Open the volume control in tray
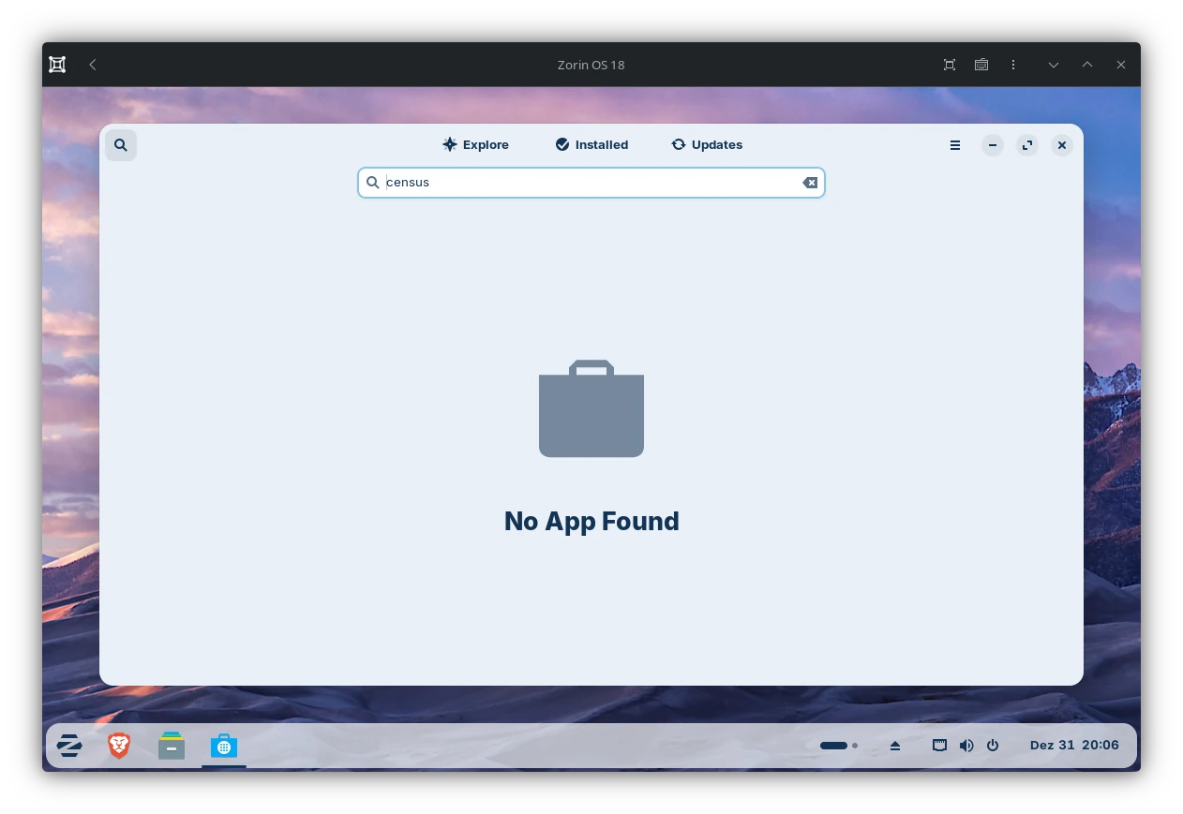 [966, 746]
